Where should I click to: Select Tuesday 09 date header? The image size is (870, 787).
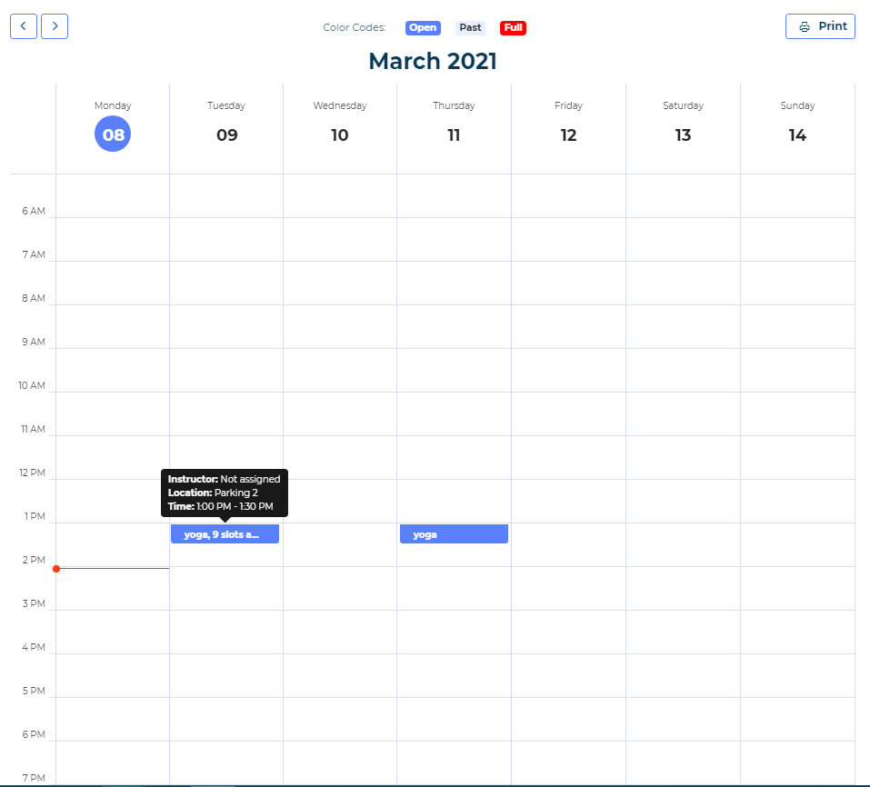point(226,134)
